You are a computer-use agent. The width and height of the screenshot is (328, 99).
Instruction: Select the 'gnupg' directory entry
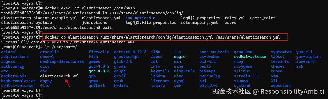coord(120,71)
